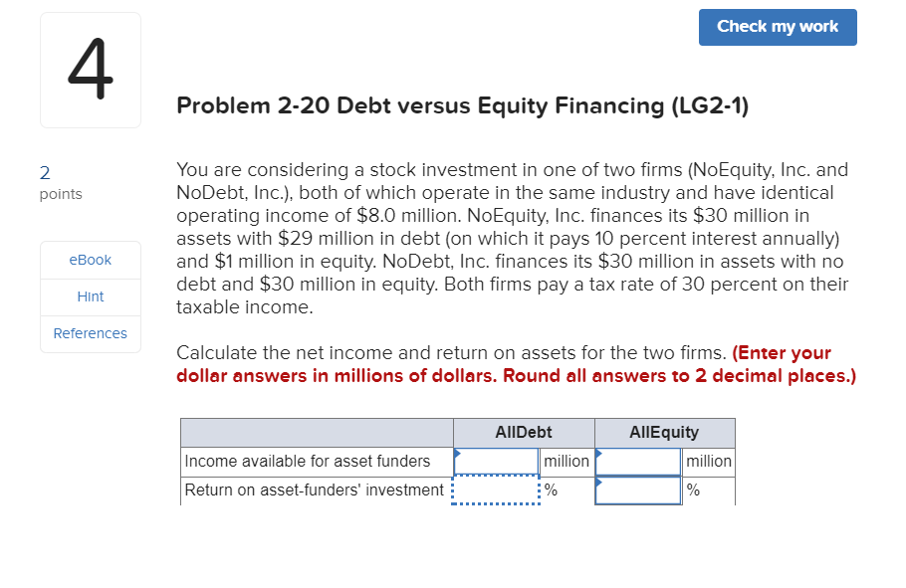Open the References link
This screenshot has height=588, width=906.
click(90, 332)
